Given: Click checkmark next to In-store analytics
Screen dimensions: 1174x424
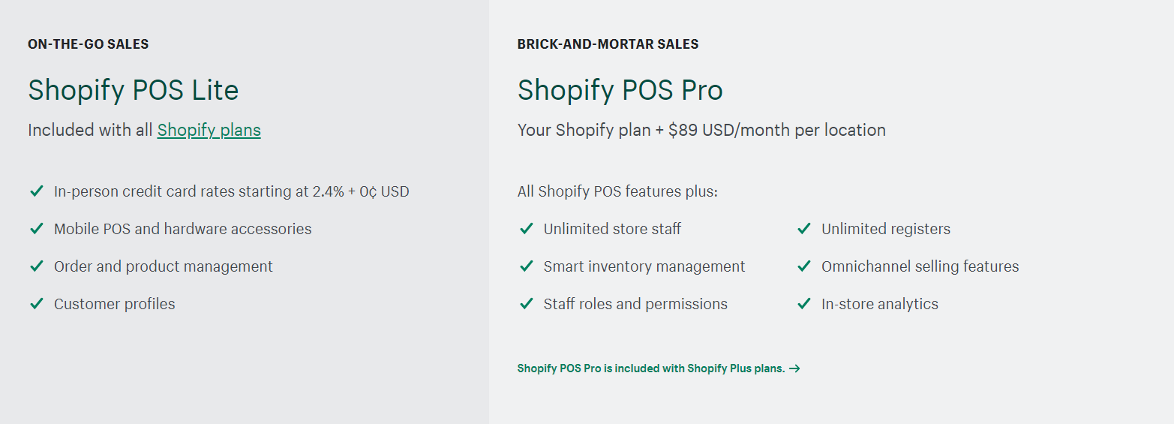Looking at the screenshot, I should coord(804,304).
